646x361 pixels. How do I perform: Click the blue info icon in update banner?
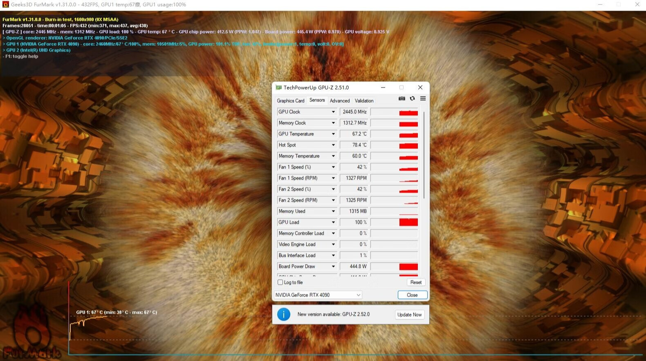pyautogui.click(x=284, y=314)
